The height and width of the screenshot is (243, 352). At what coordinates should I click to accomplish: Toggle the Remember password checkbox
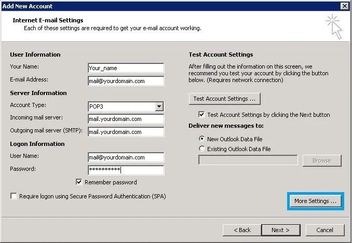click(79, 182)
